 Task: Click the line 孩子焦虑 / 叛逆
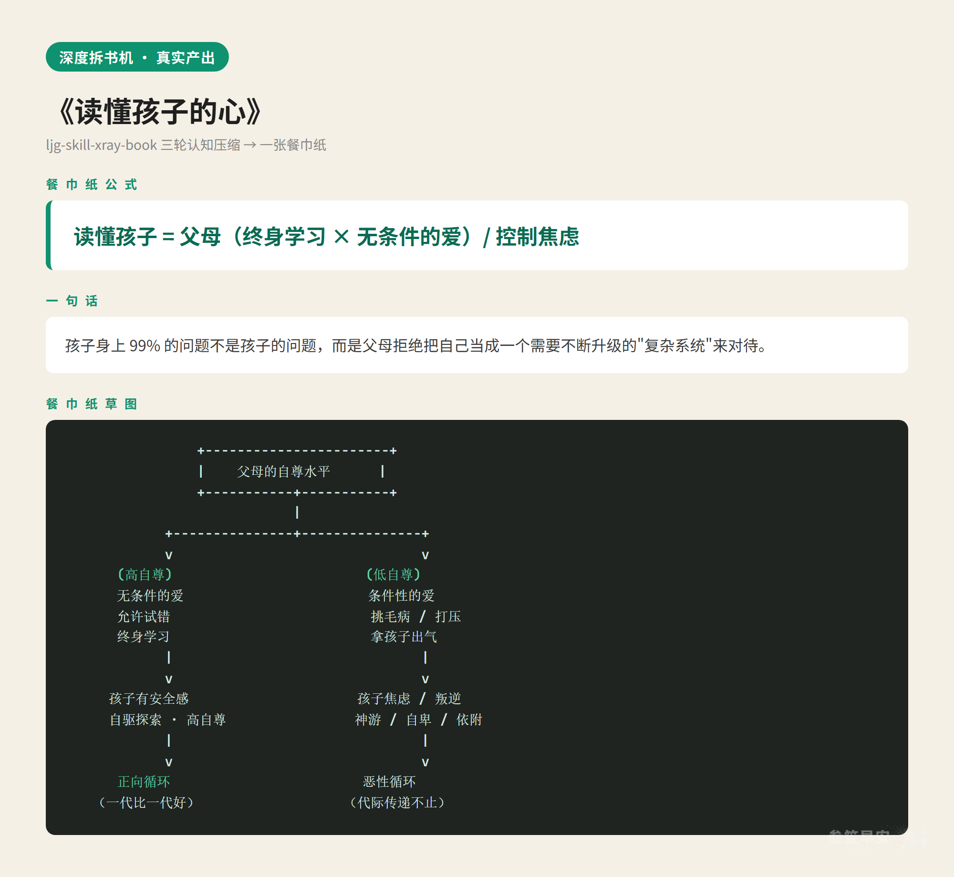pos(409,699)
